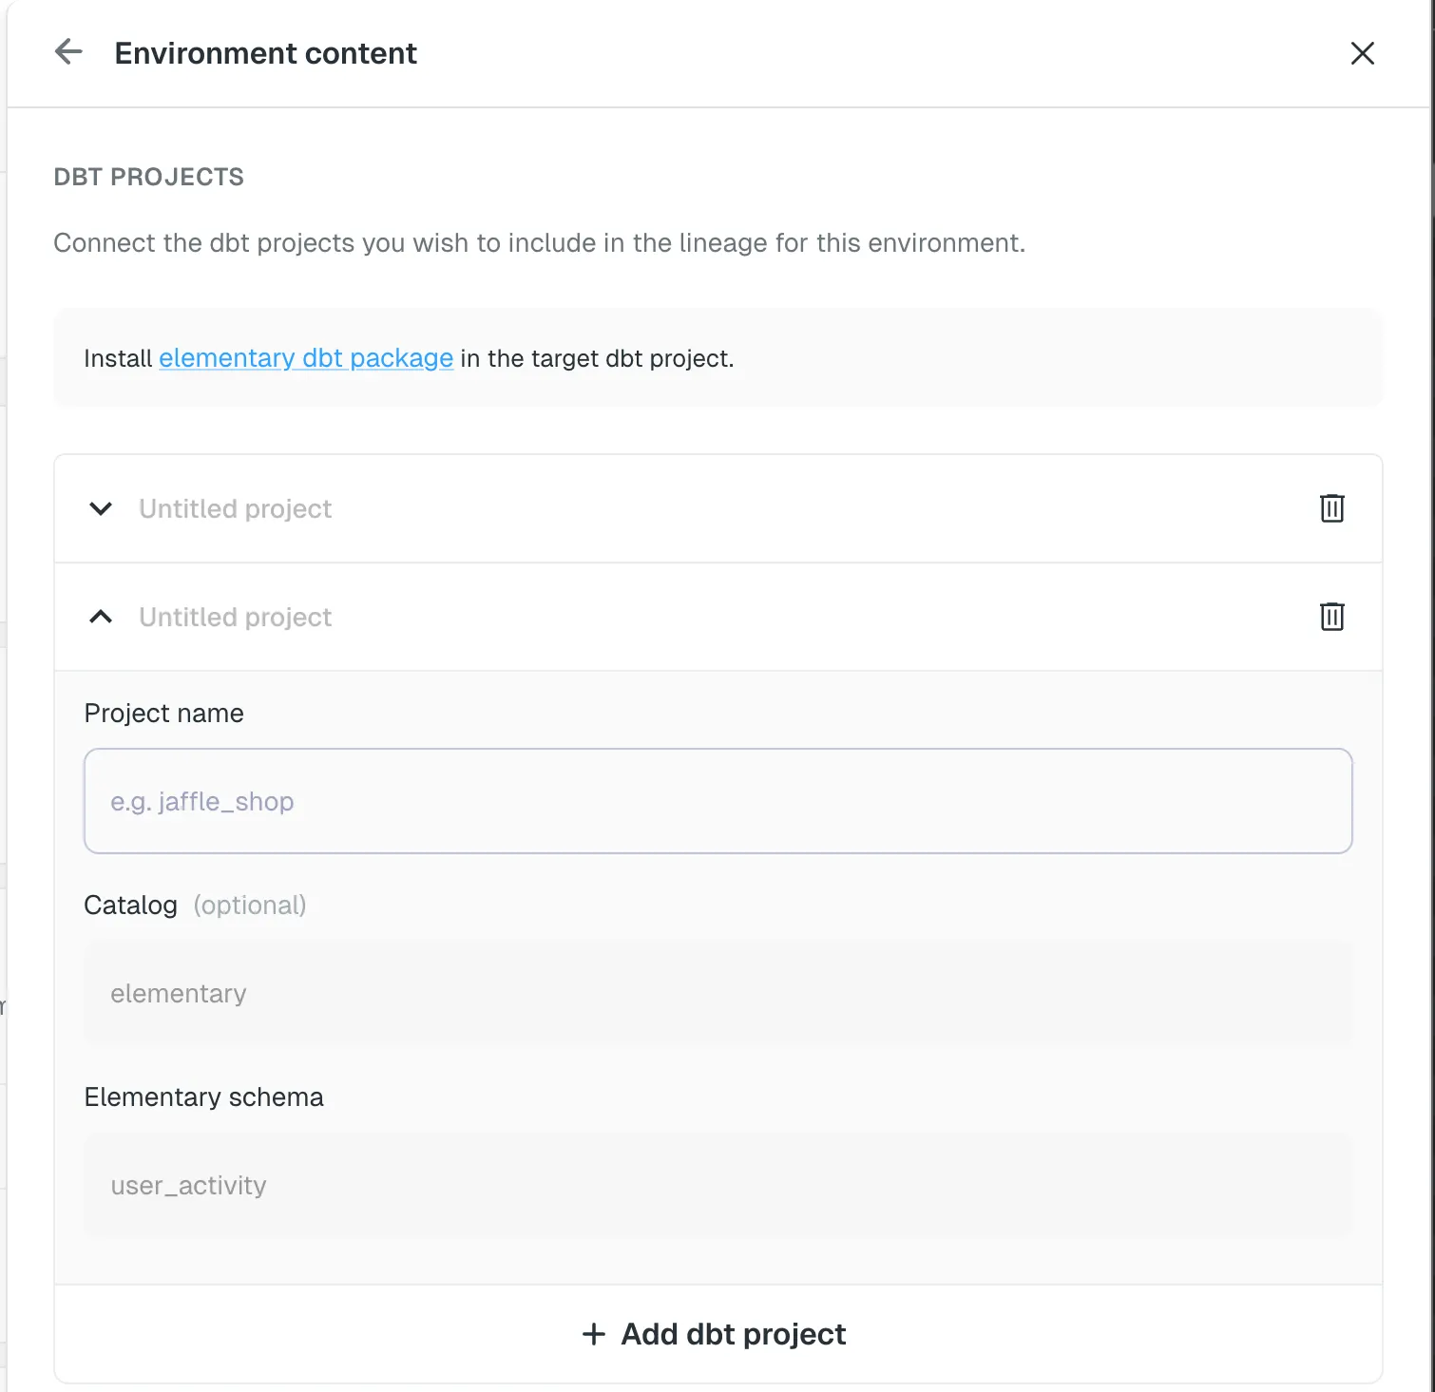The height and width of the screenshot is (1392, 1435).
Task: Delete the collapsed first Untitled project
Action: point(1331,508)
